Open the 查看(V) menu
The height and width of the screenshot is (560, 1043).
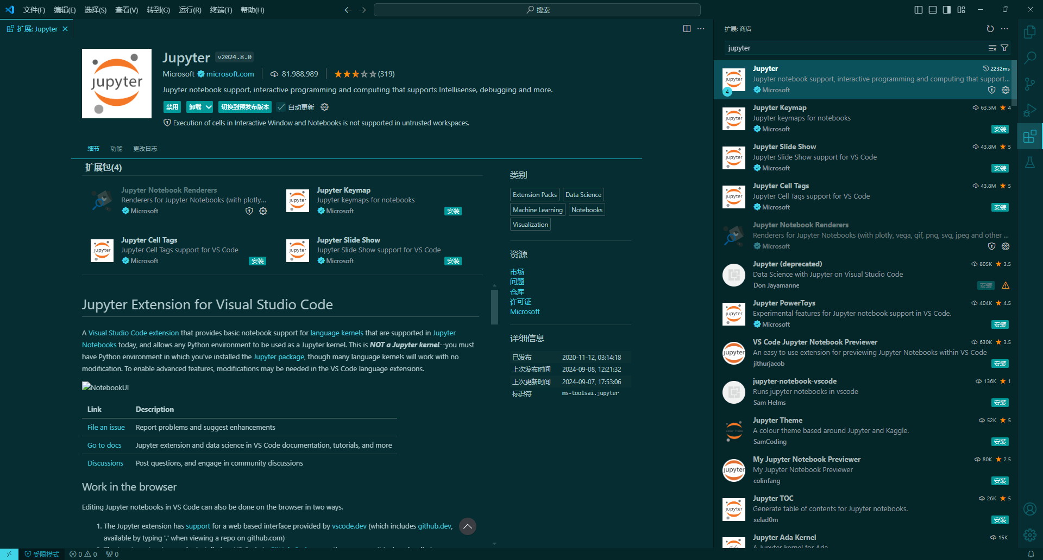pos(127,10)
